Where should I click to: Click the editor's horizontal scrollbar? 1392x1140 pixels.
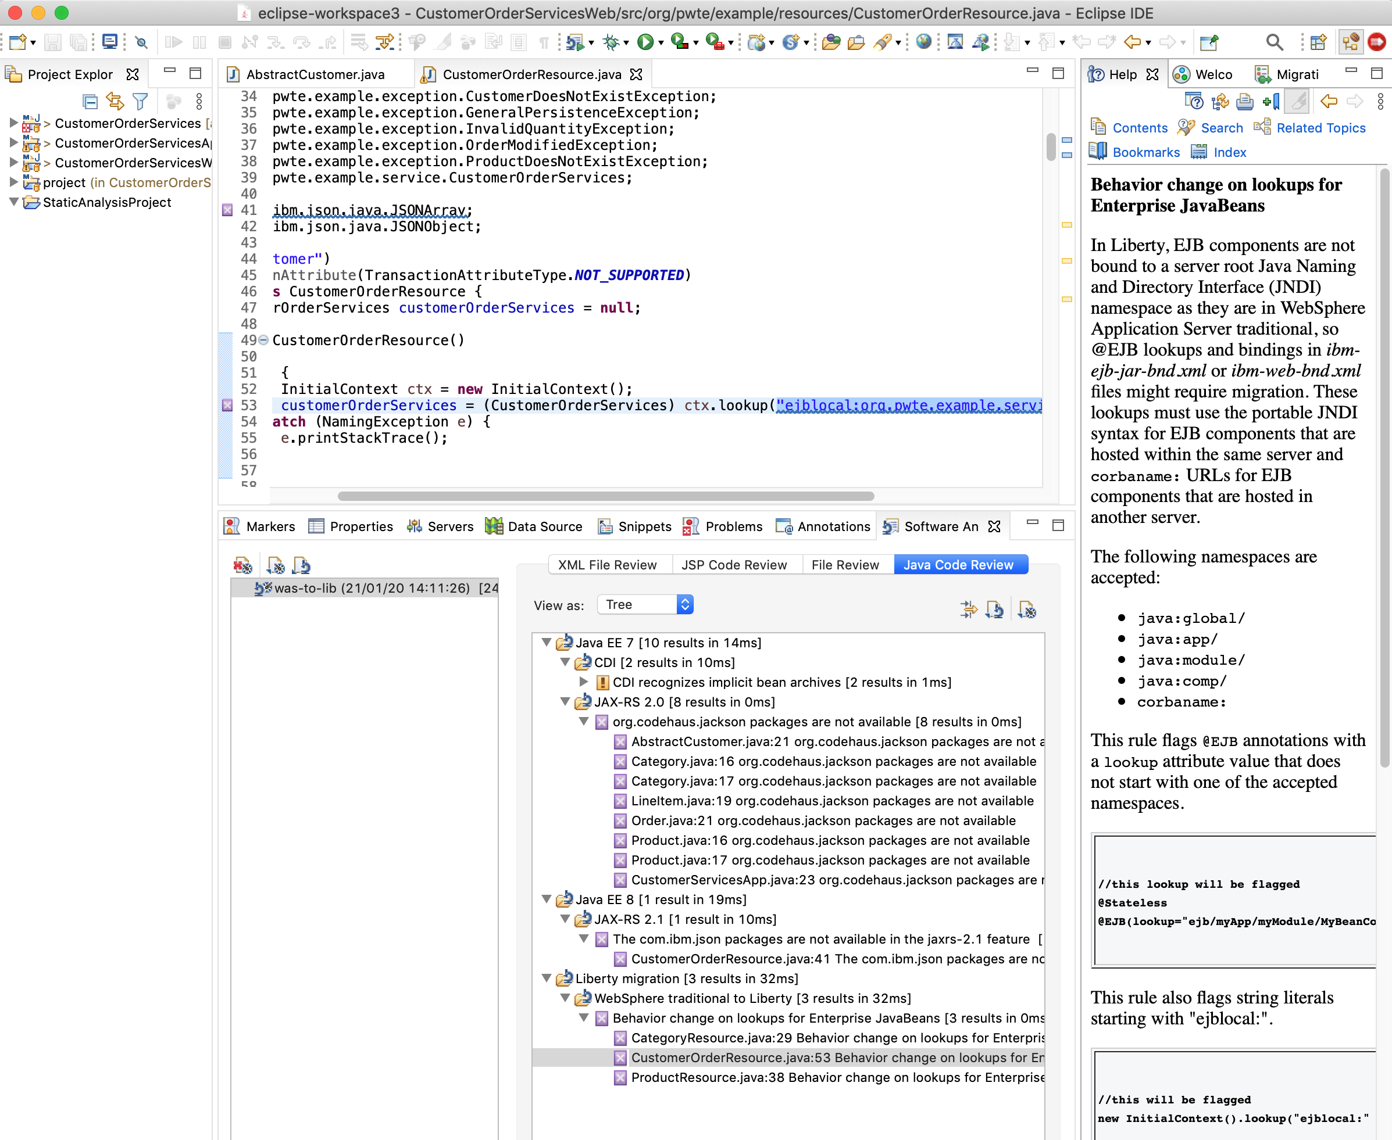pyautogui.click(x=605, y=496)
